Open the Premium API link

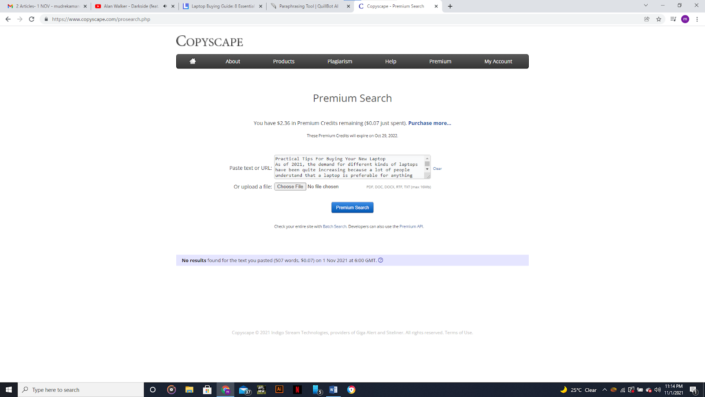pyautogui.click(x=411, y=226)
